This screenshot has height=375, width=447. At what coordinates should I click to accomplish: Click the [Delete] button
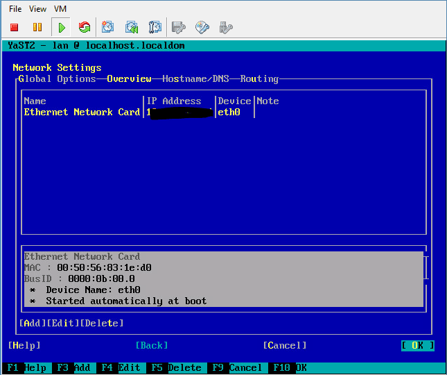tap(102, 323)
